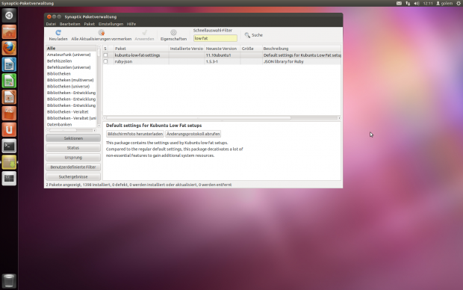Select Bibliotheken - Veraltet section

[x=71, y=112]
